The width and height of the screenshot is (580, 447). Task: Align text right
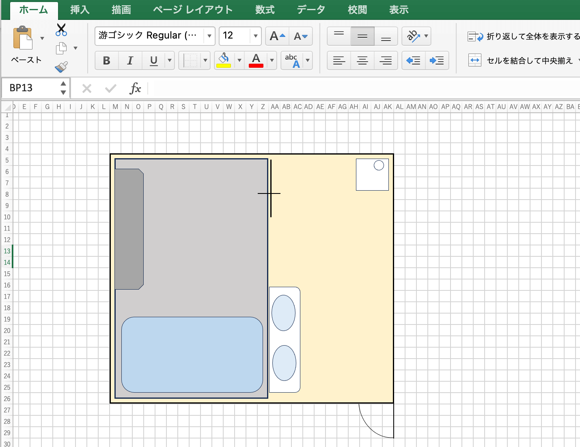(x=386, y=61)
